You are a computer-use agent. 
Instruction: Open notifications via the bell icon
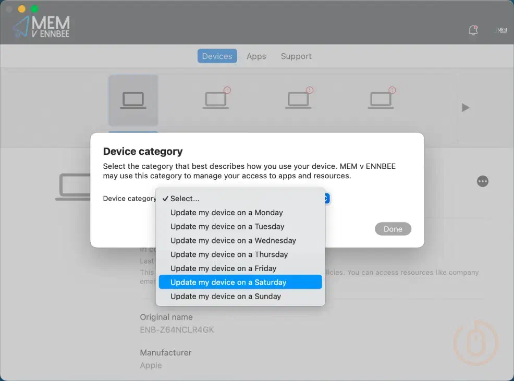pos(473,30)
